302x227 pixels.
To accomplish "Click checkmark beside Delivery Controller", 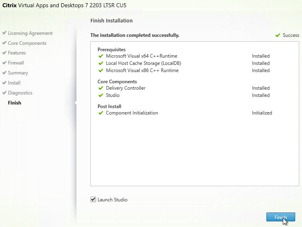I will coord(101,88).
